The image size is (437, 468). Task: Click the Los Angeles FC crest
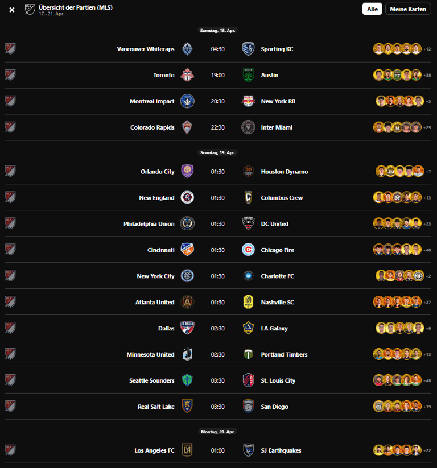click(x=187, y=450)
